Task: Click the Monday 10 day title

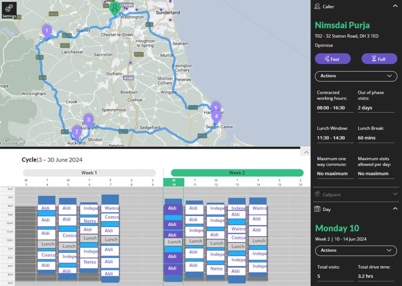Action: [x=337, y=228]
